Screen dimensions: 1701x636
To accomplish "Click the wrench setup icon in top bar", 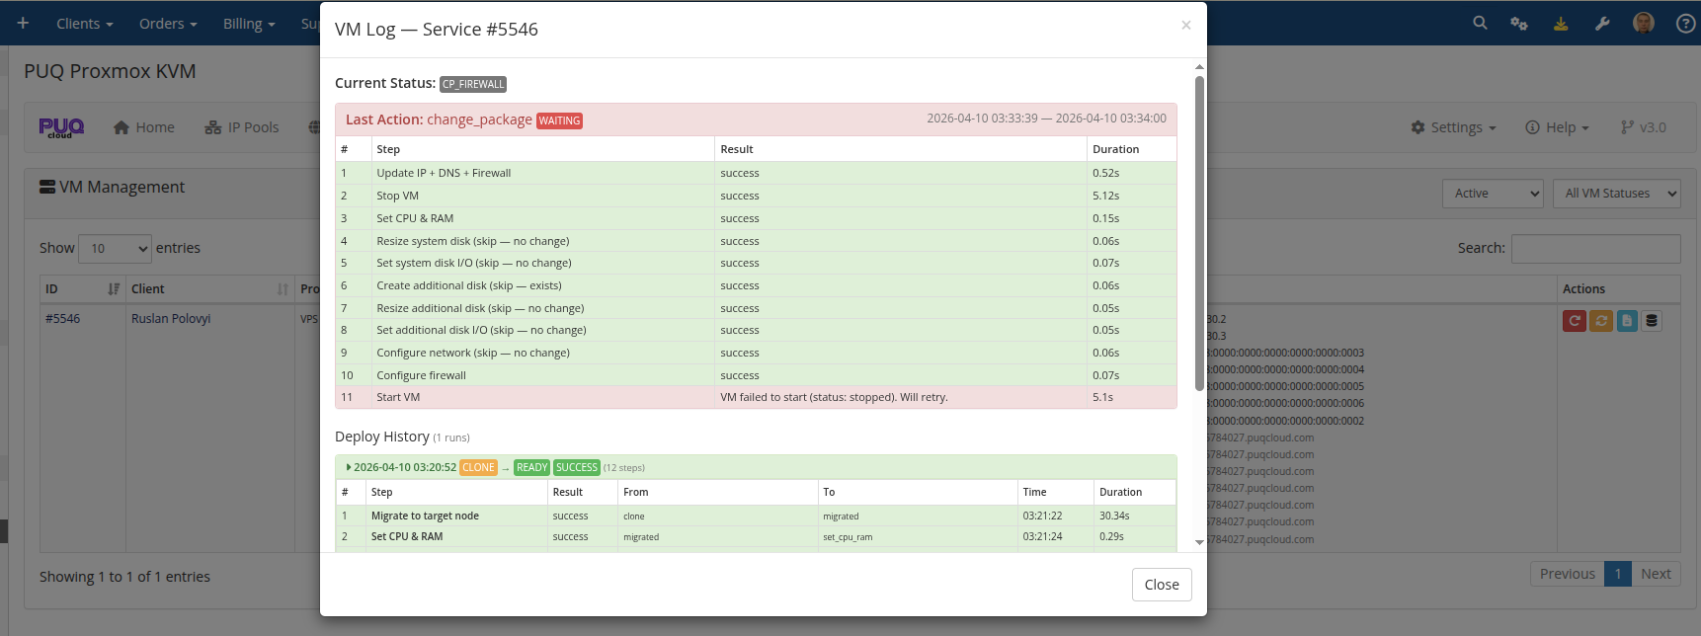I will [1602, 23].
